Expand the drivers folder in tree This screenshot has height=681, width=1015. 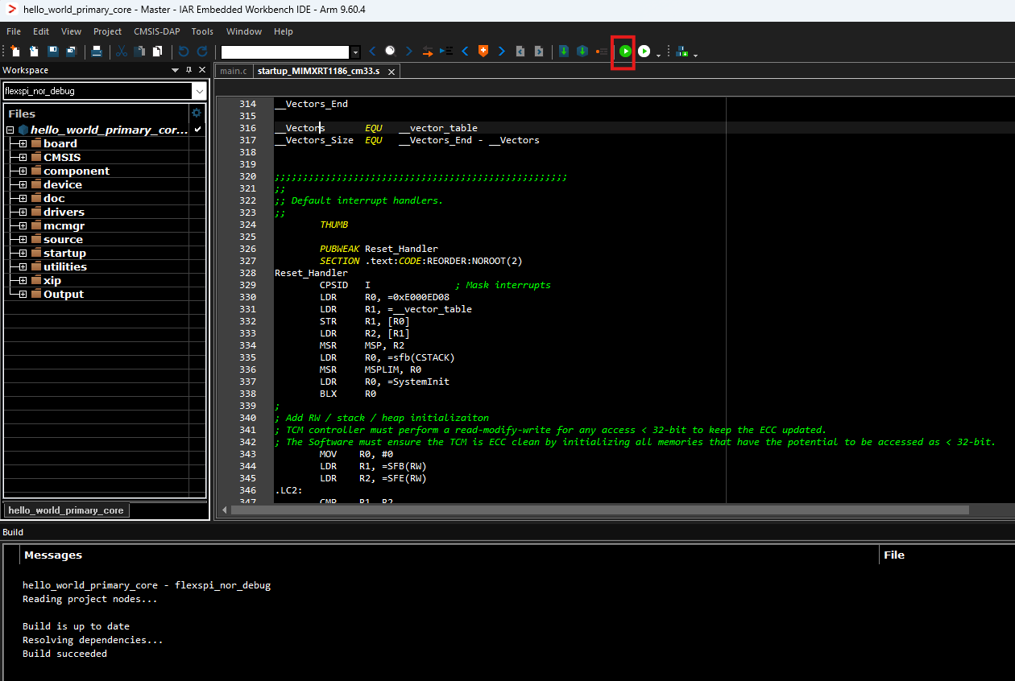point(23,213)
